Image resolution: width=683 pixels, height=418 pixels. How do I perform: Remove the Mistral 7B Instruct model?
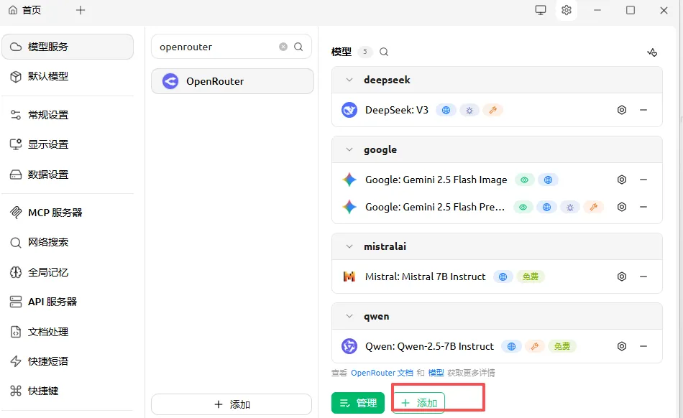pyautogui.click(x=643, y=277)
